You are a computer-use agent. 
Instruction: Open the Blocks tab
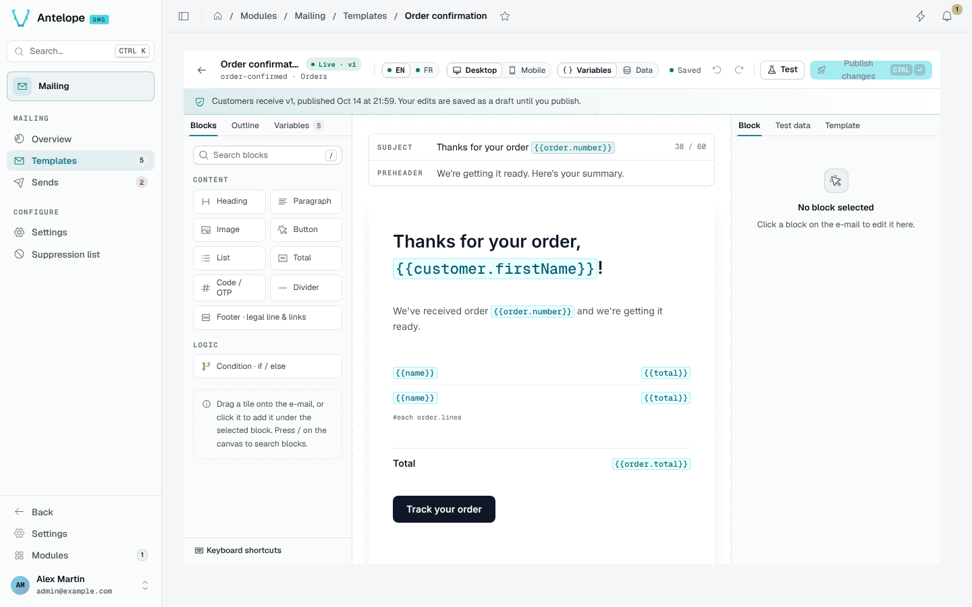[203, 125]
